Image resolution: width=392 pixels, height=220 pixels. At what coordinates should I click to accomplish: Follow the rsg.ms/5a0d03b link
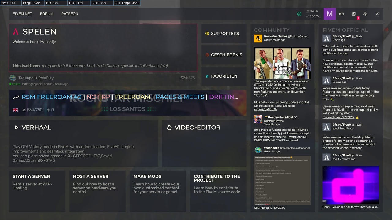266,109
